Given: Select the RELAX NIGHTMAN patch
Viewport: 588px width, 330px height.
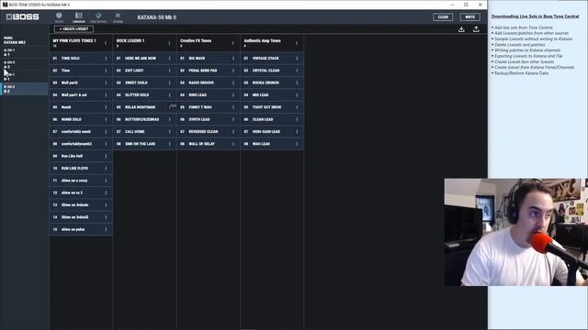Looking at the screenshot, I should click(x=145, y=107).
